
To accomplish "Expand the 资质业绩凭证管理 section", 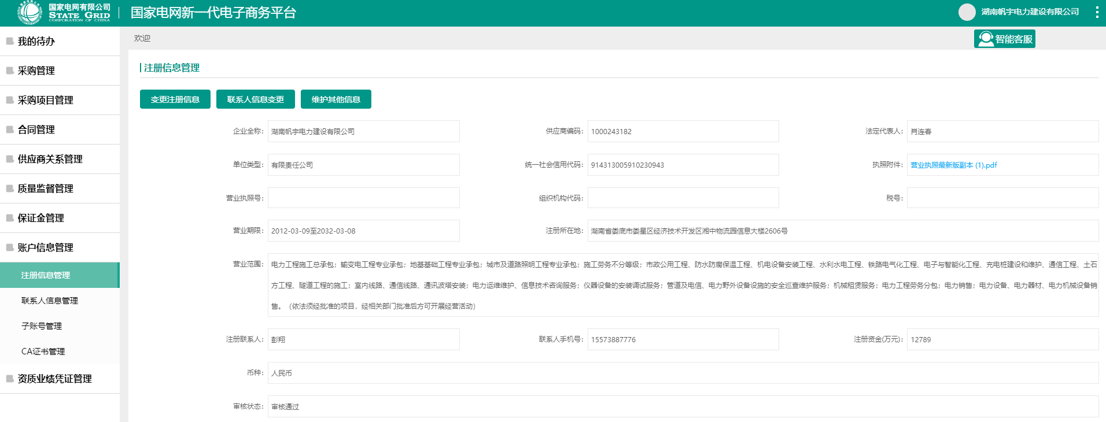I will 54,379.
